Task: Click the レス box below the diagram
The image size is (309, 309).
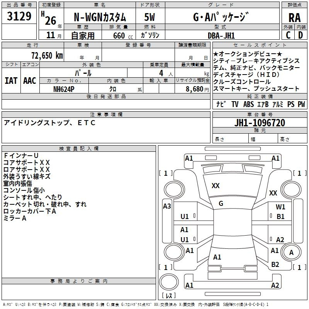Action: point(169,295)
